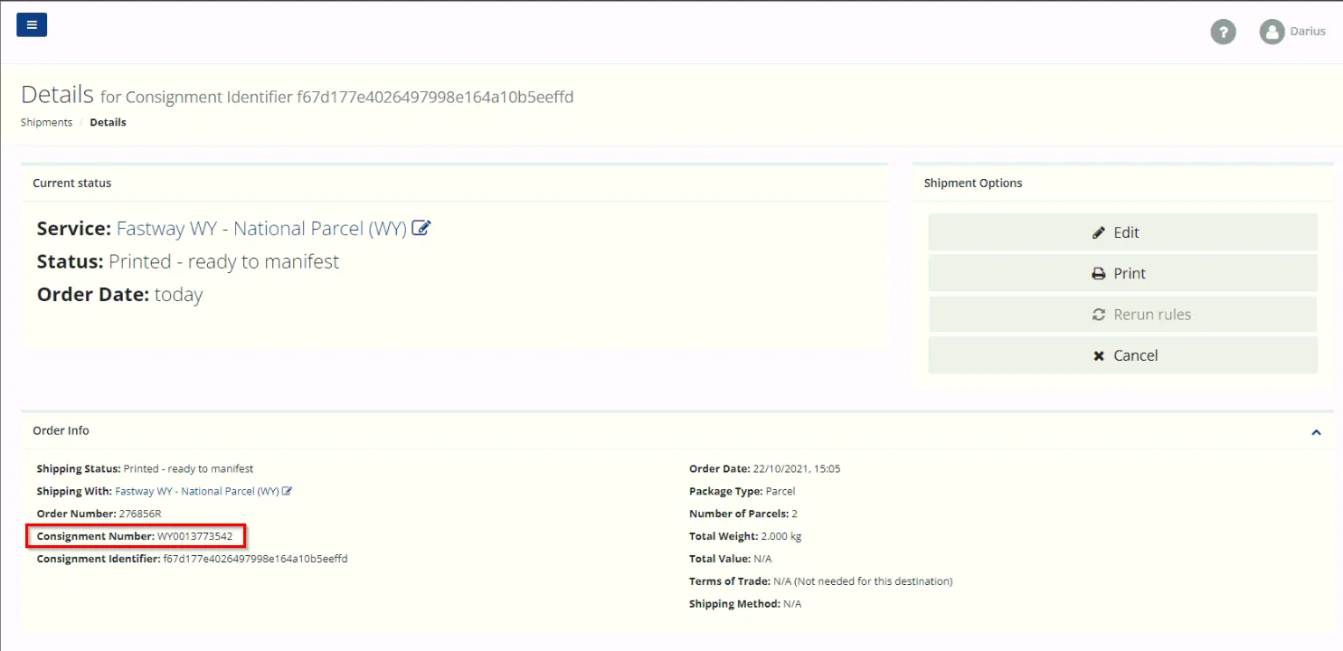Edit Shipping With icon in Order Info
1343x651 pixels.
(x=288, y=492)
